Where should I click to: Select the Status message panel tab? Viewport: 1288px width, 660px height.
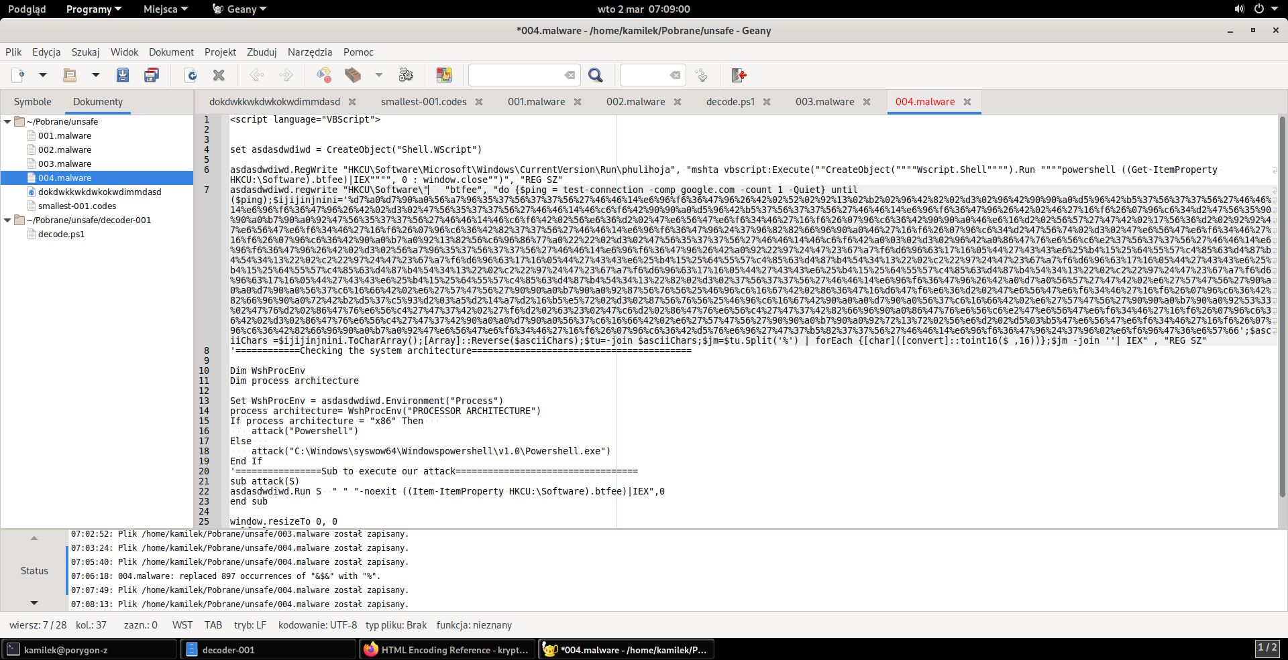click(x=34, y=571)
